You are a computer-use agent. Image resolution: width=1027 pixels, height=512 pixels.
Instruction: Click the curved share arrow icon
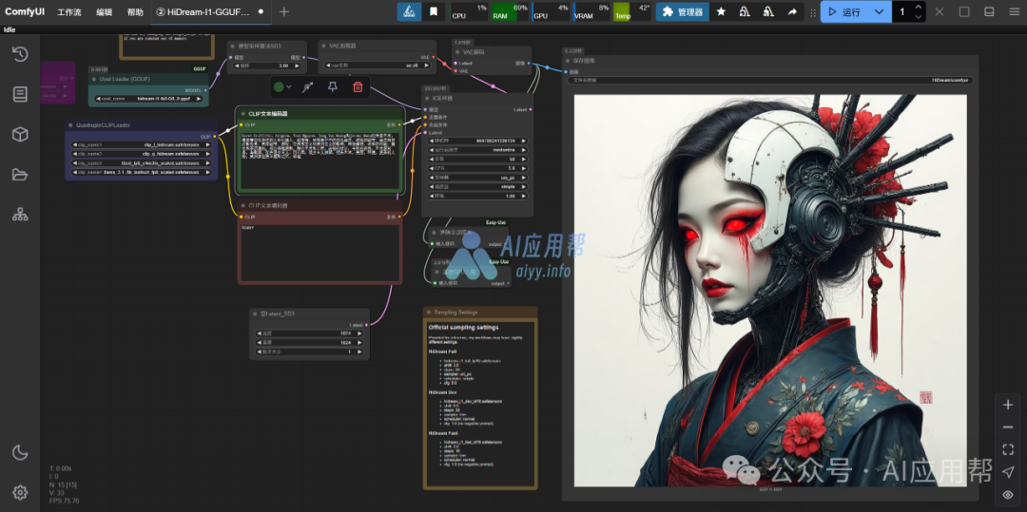792,11
